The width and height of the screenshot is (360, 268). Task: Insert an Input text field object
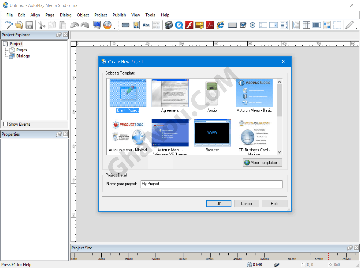tap(263, 25)
